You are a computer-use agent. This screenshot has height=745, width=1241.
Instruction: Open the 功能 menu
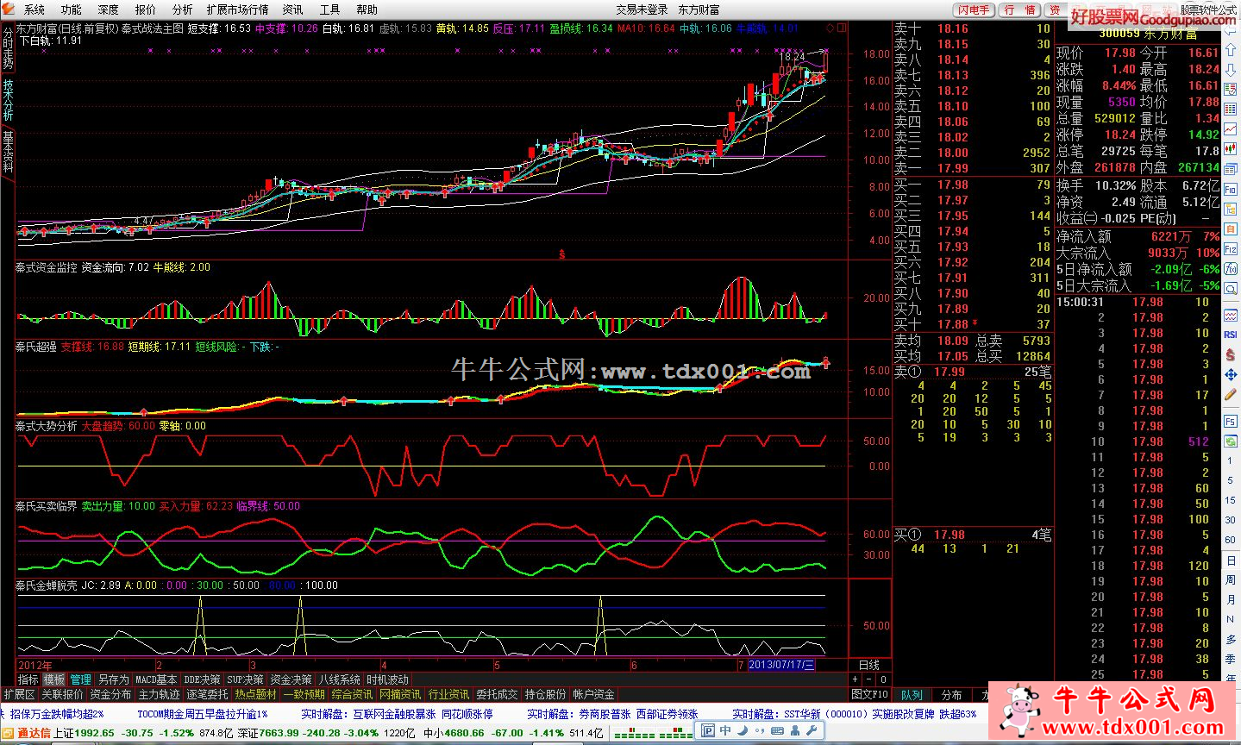click(x=72, y=9)
